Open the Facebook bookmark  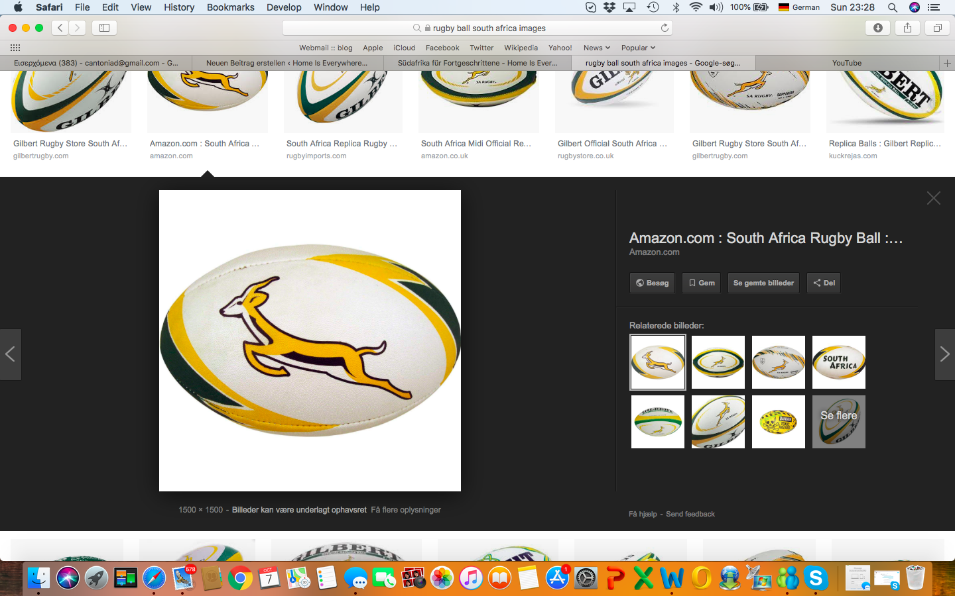442,48
